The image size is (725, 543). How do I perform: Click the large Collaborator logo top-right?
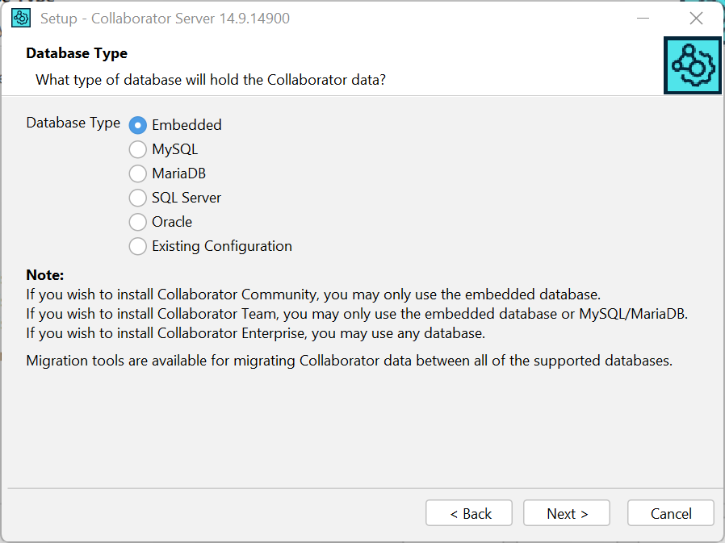pos(692,65)
